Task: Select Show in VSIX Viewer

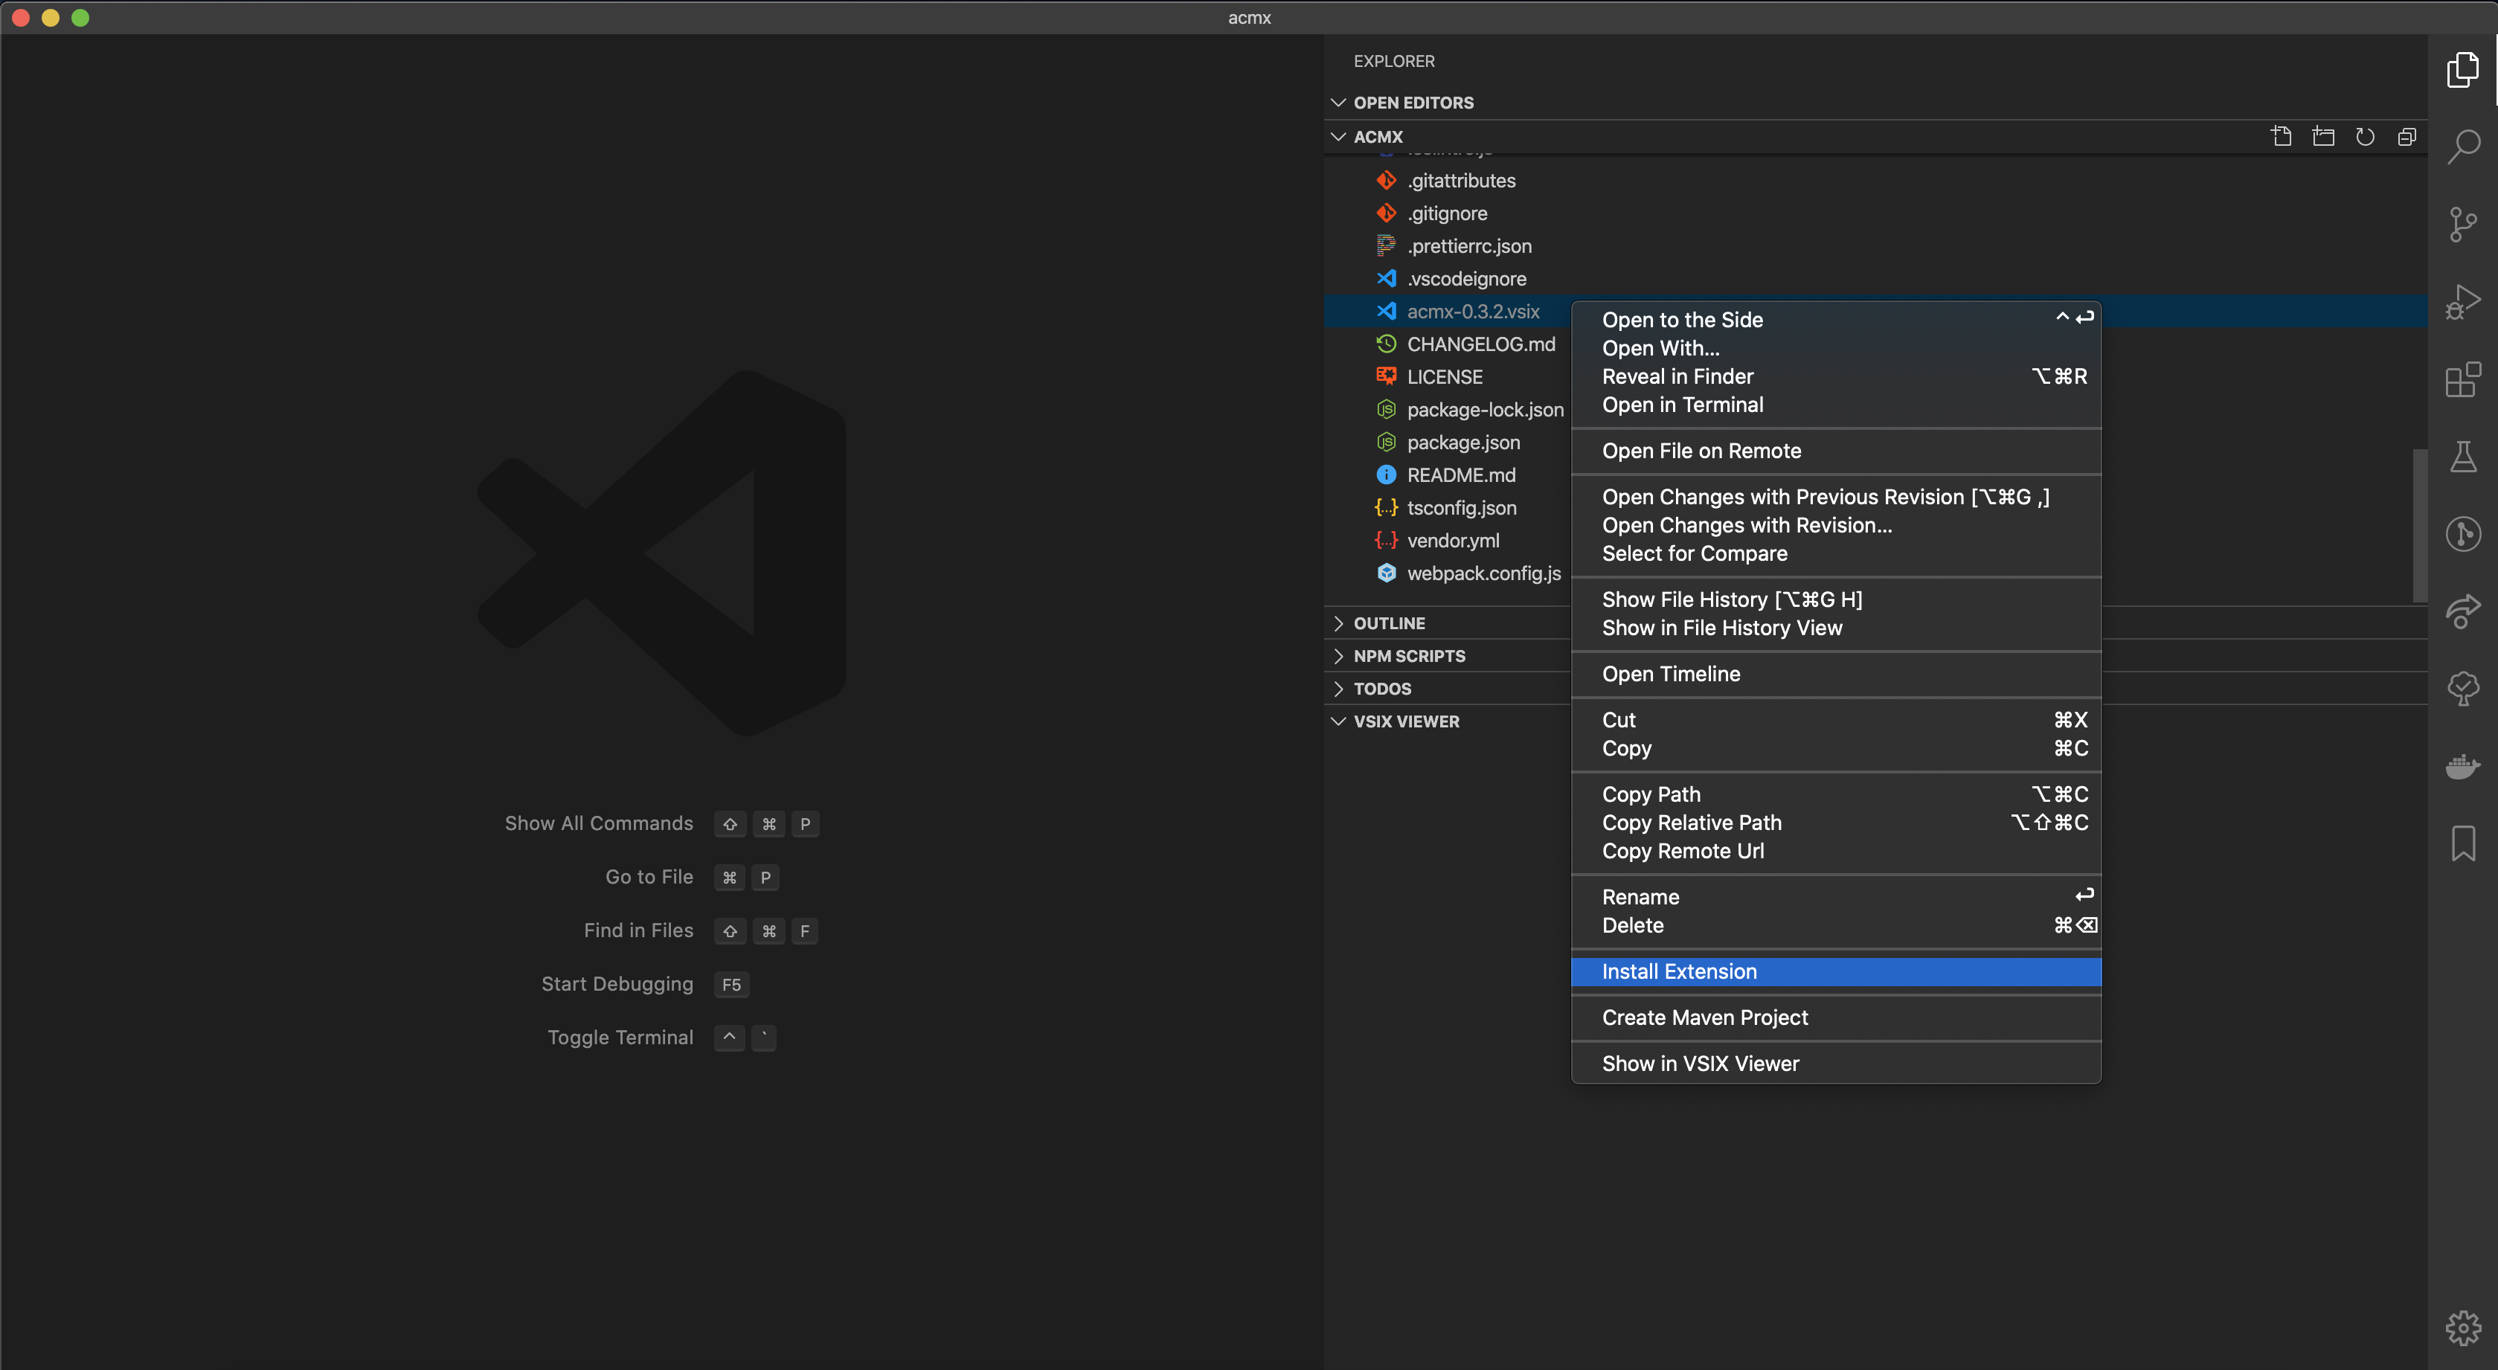Action: [1836, 1064]
